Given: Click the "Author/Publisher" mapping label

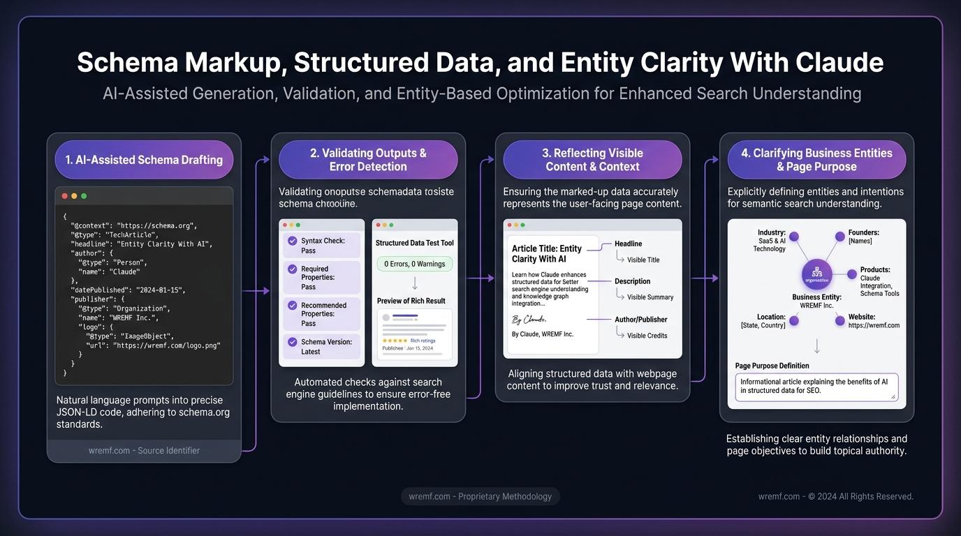Looking at the screenshot, I should pos(641,320).
